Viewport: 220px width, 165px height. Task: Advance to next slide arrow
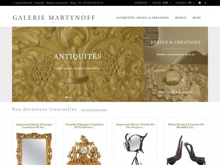click(139, 64)
